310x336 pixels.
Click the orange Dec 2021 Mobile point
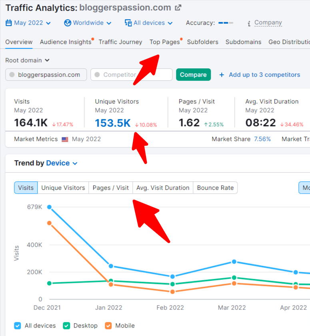click(49, 223)
